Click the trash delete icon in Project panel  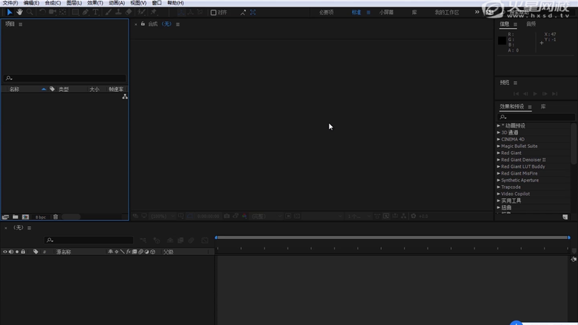coord(56,217)
